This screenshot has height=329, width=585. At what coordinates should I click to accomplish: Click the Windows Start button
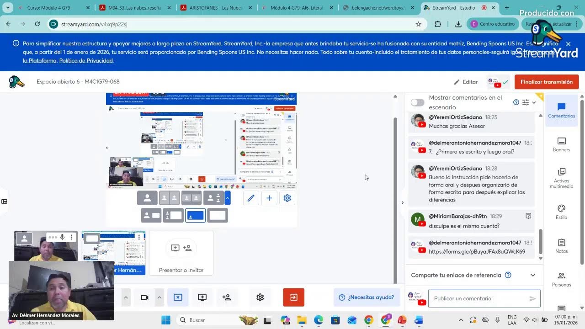tap(165, 320)
